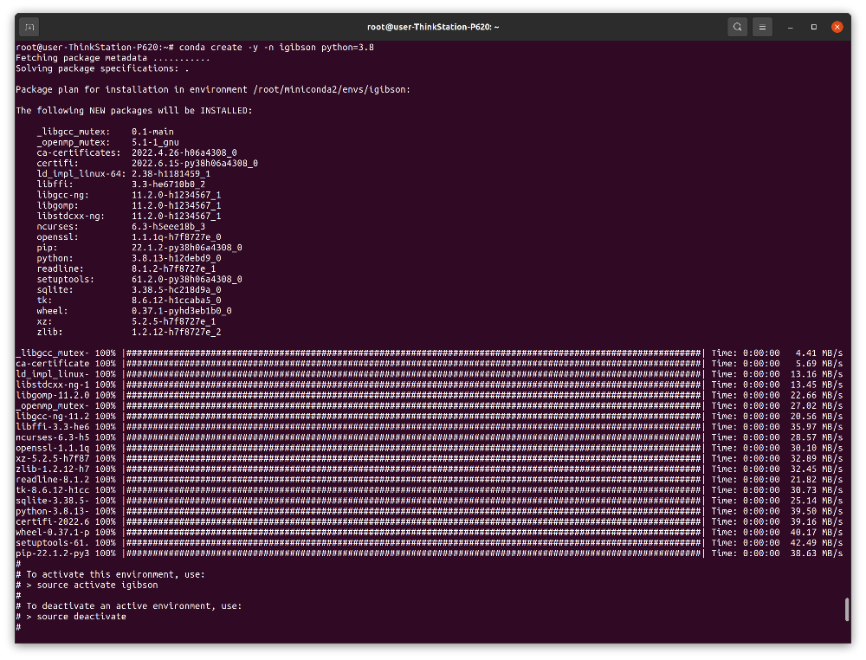Viewport: 866px width, 660px height.
Task: Click setuptools 61.2.0 package plan line
Action: tap(139, 279)
